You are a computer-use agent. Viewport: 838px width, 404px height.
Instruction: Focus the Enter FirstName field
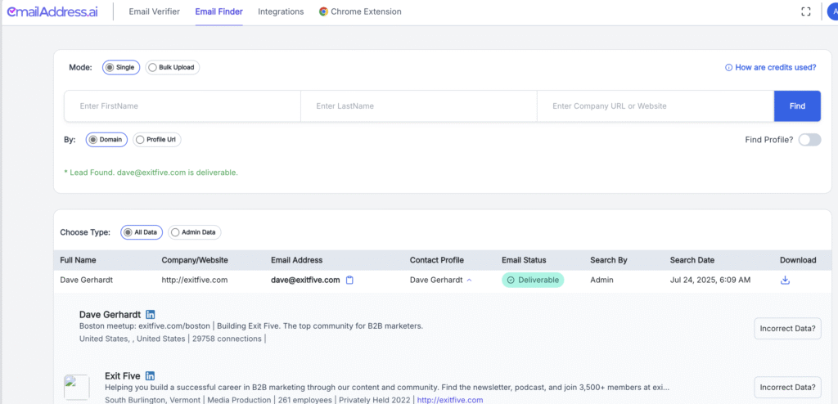point(182,105)
